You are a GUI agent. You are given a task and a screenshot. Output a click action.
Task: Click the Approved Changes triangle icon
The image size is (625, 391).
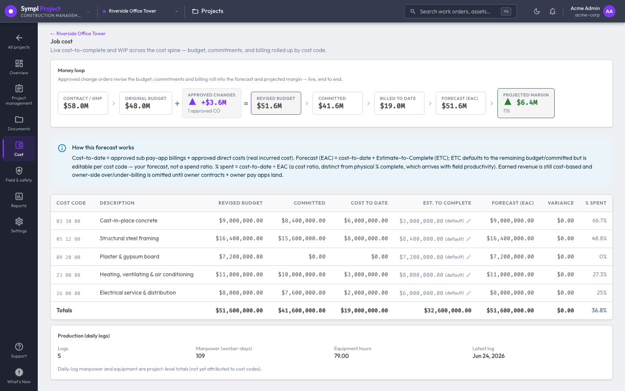click(x=192, y=102)
